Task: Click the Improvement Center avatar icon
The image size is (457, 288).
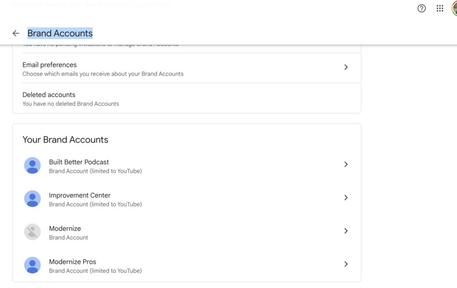Action: tap(32, 199)
